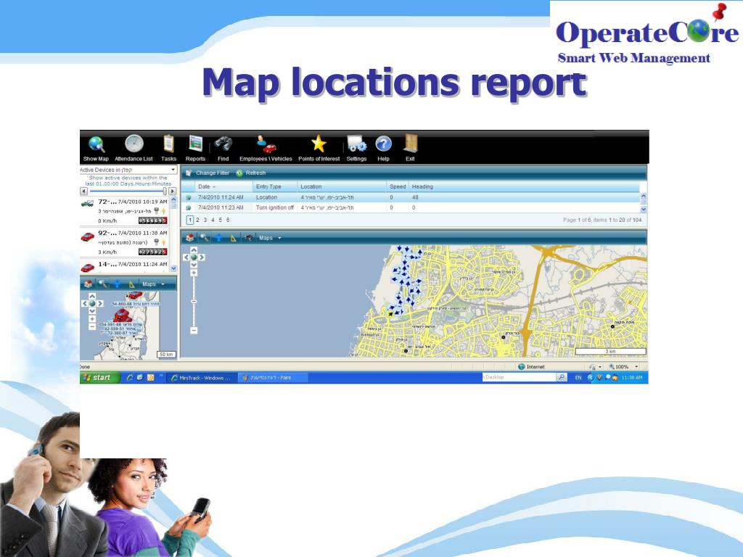Select the green truck device 72-...

tap(124, 211)
